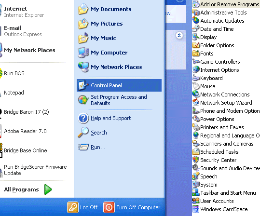Screen dimensions: 260x216
Task: Click the Automatic Updates icon
Action: (x=196, y=21)
